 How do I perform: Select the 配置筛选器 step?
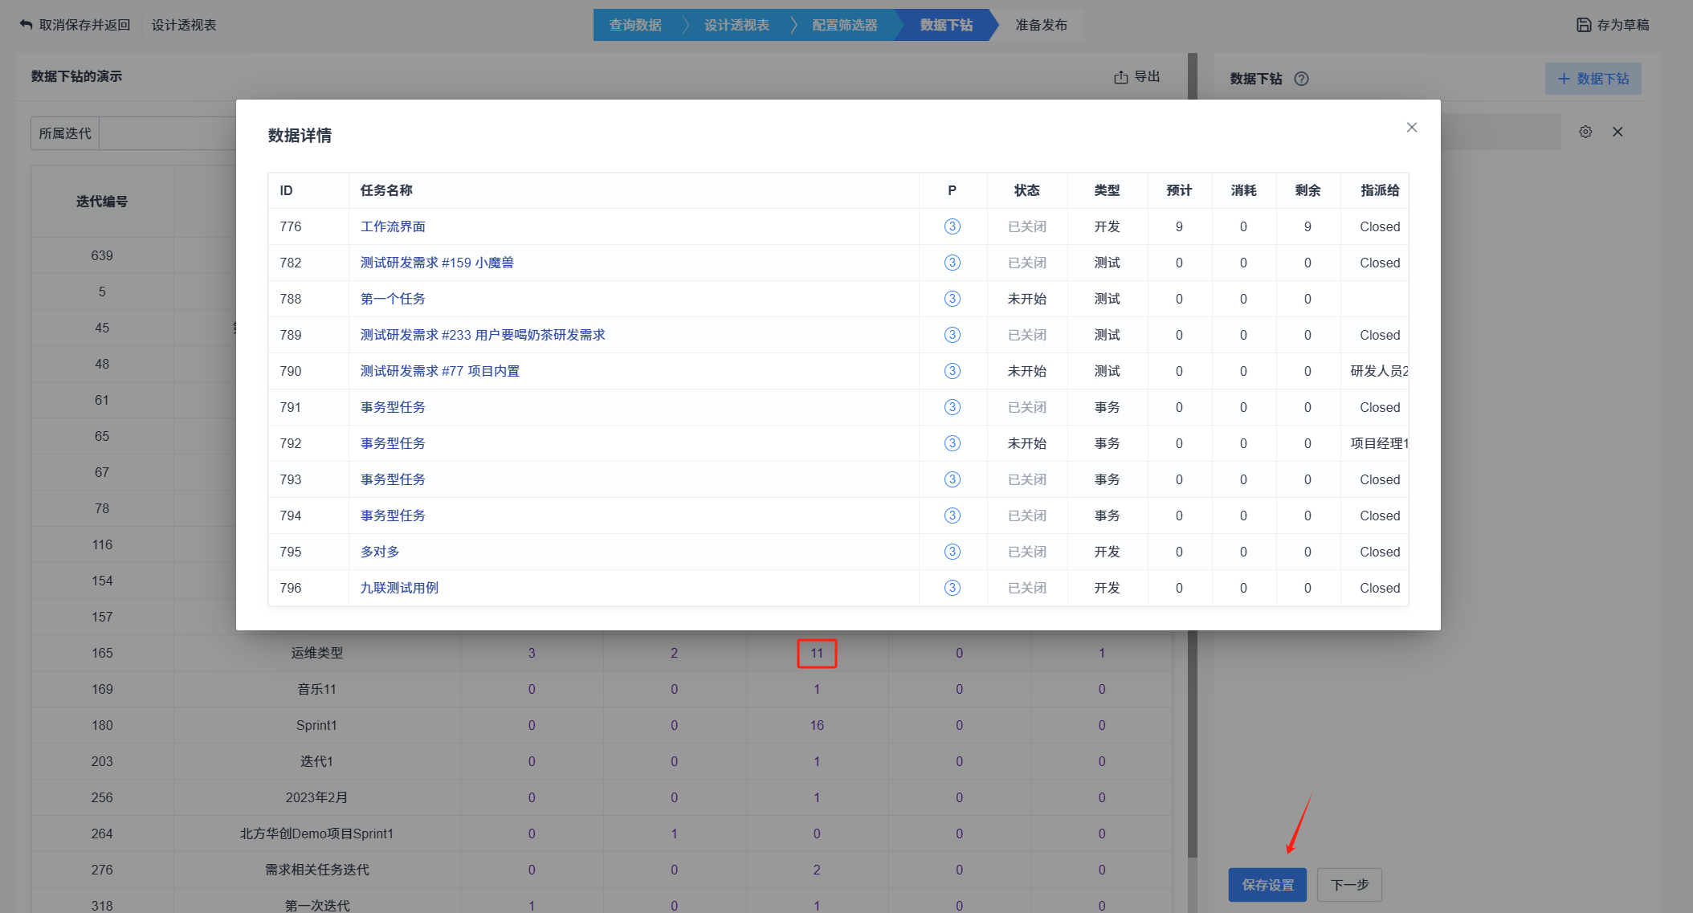coord(844,25)
